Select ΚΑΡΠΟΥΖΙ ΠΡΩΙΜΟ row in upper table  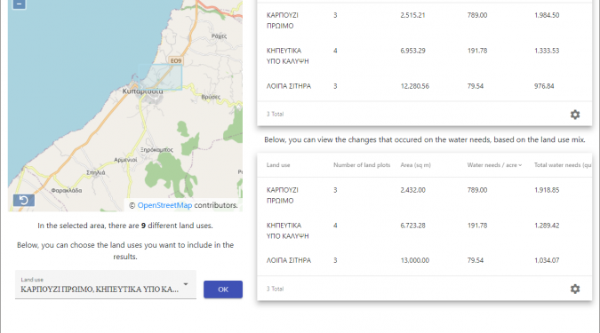(424, 20)
